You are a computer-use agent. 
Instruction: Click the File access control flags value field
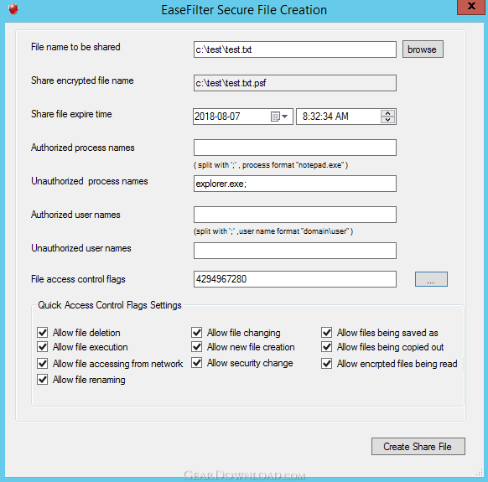coord(295,279)
